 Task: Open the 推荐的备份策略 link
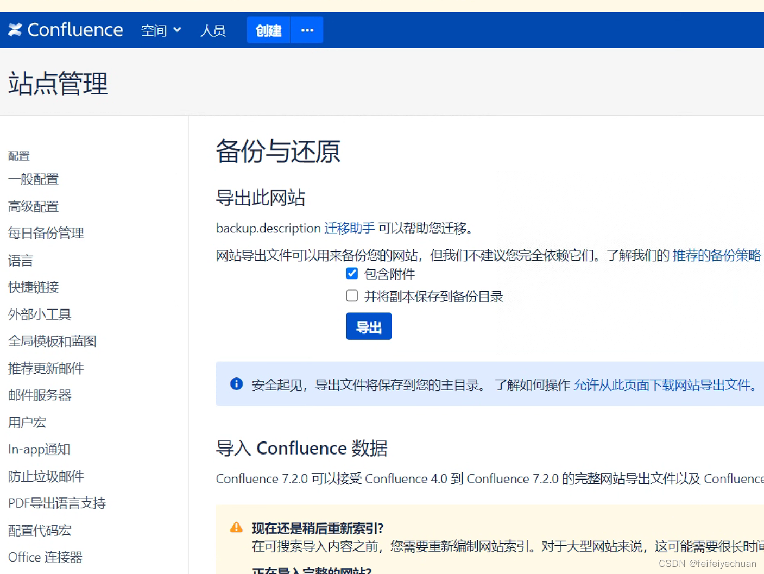coord(717,255)
